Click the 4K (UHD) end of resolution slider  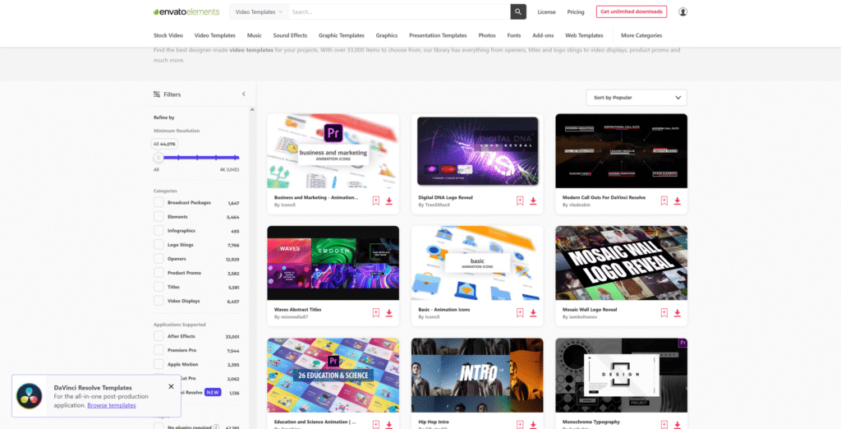(x=237, y=157)
